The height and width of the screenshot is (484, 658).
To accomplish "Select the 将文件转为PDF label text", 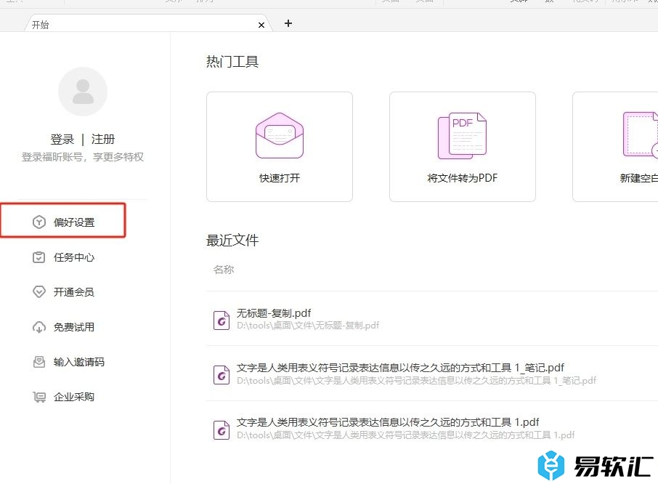I will click(462, 178).
